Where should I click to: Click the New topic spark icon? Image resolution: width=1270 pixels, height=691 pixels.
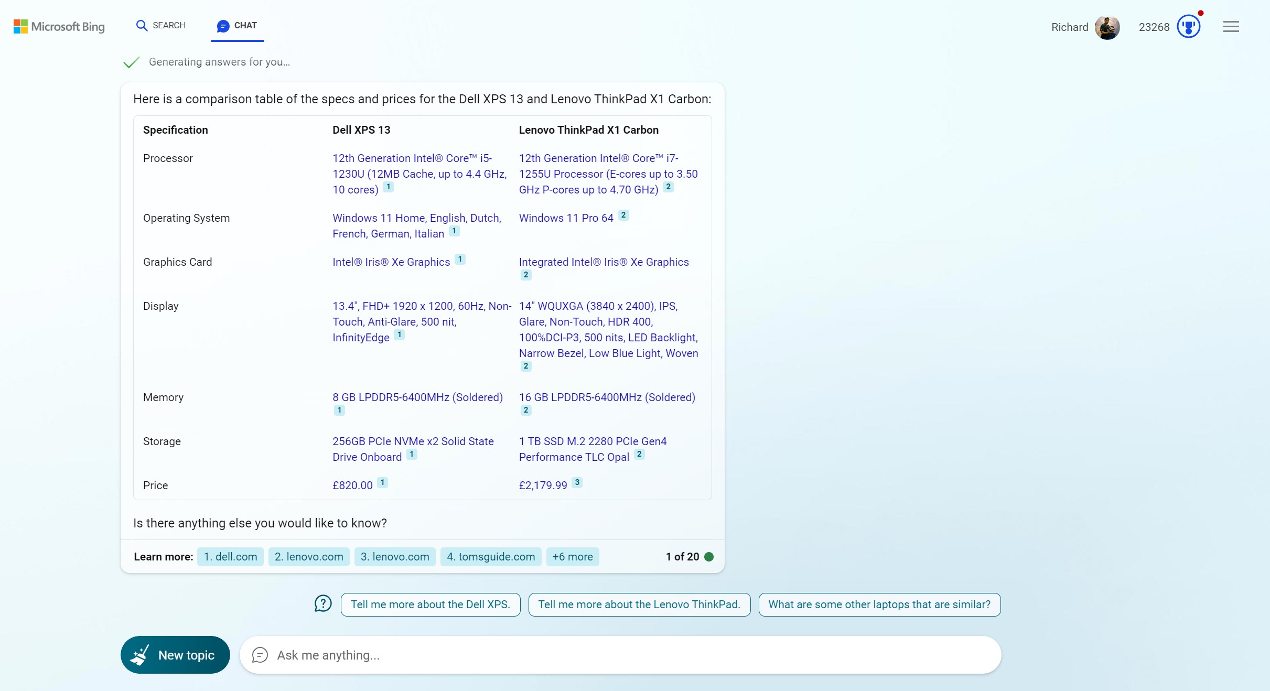pos(139,655)
